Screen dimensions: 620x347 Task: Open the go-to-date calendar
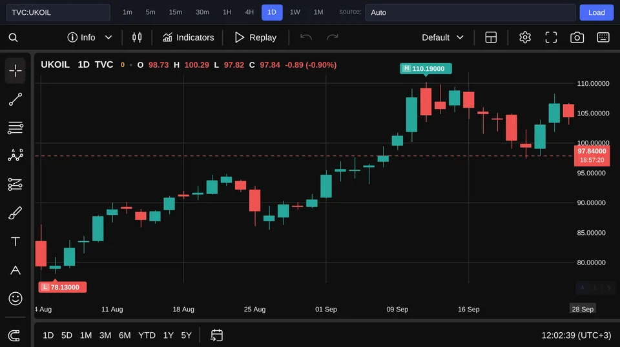(217, 335)
